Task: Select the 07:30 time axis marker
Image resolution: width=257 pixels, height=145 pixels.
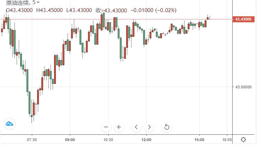Action: [x=32, y=140]
